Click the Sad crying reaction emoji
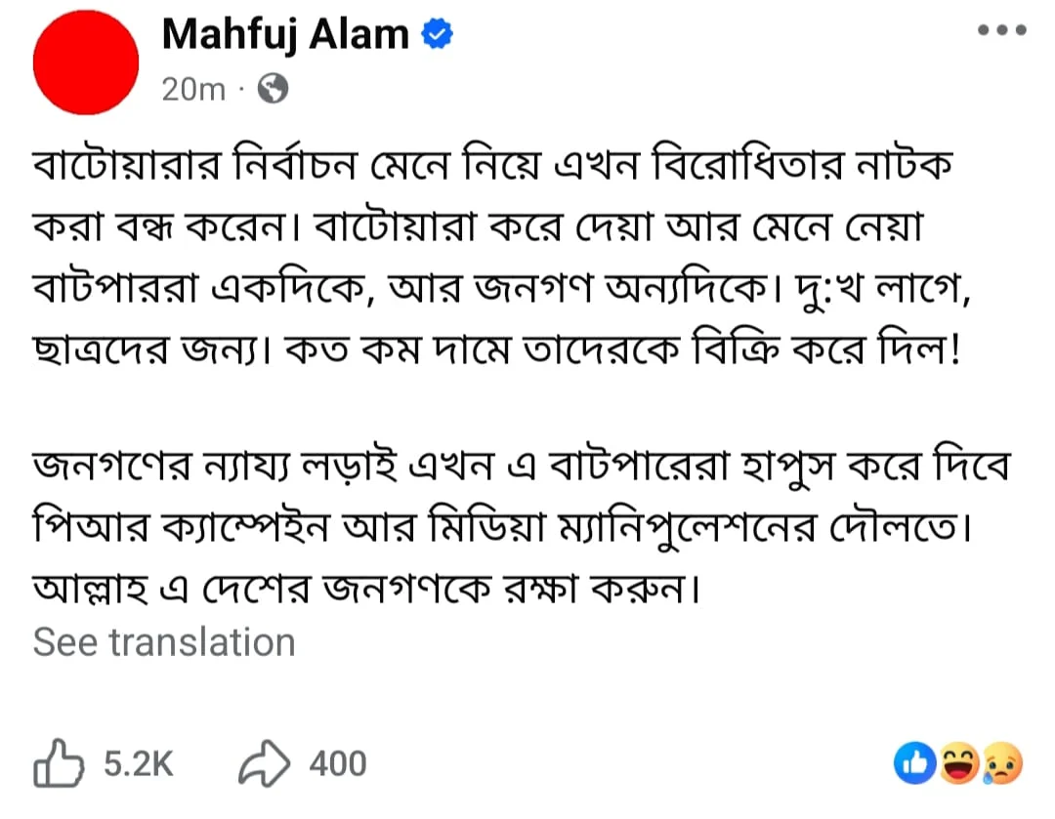The image size is (1055, 819). tap(1002, 764)
